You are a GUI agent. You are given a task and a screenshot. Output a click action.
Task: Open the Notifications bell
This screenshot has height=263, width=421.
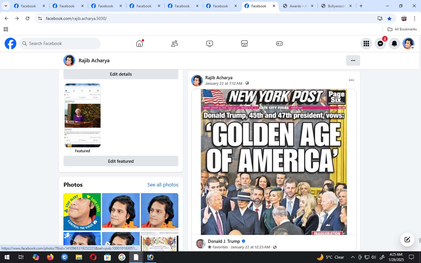pos(394,44)
